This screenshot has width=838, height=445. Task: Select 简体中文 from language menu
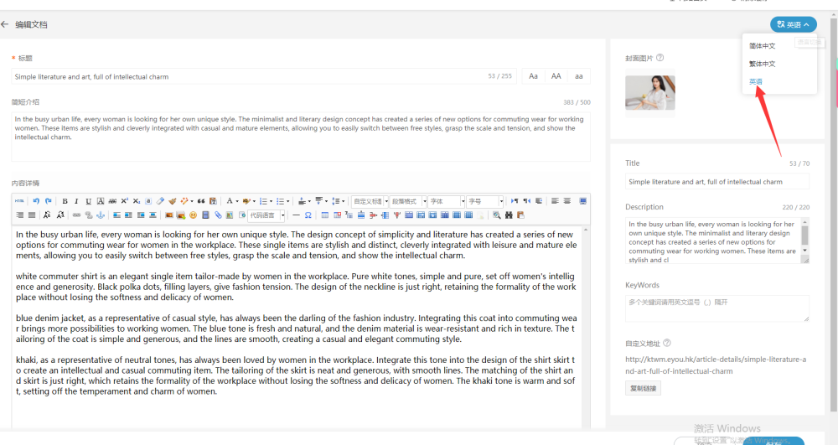[x=762, y=46]
